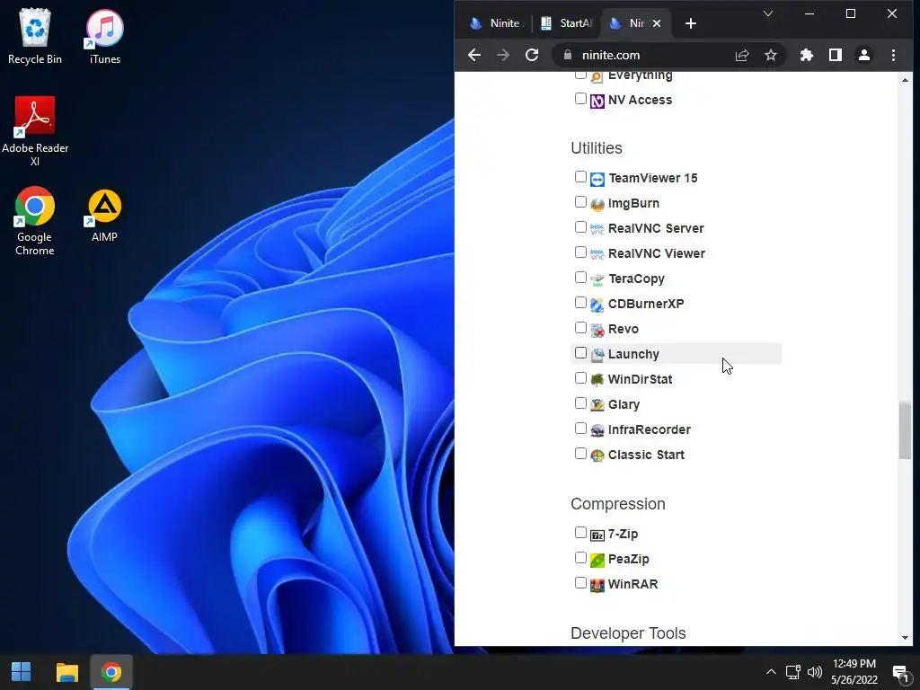Check the RealVNC Viewer checkbox

580,252
